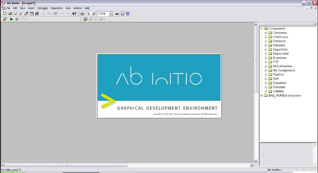Screen dimensions: 318x173
Task: Click the Undo arrow icon
Action: [62, 14]
